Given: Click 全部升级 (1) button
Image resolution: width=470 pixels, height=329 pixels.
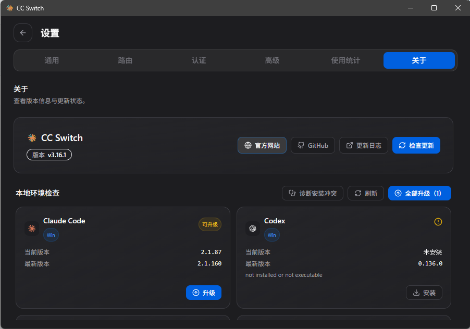Looking at the screenshot, I should tap(419, 193).
